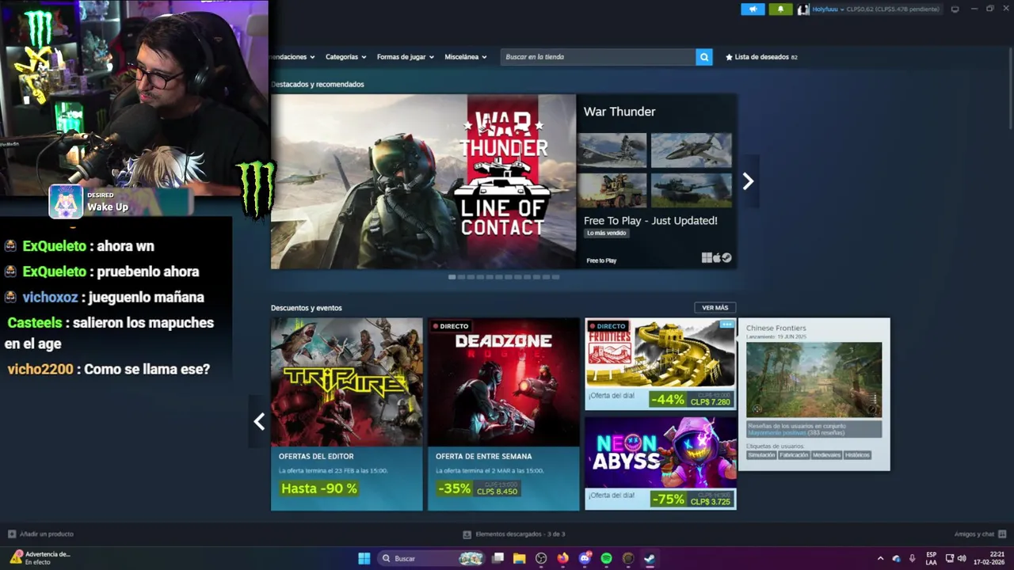Open Lista de deseados wishlist link
The image size is (1014, 570).
[x=762, y=57]
